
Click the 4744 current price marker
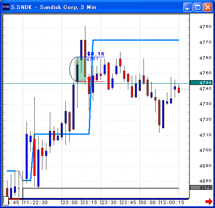coord(201,82)
